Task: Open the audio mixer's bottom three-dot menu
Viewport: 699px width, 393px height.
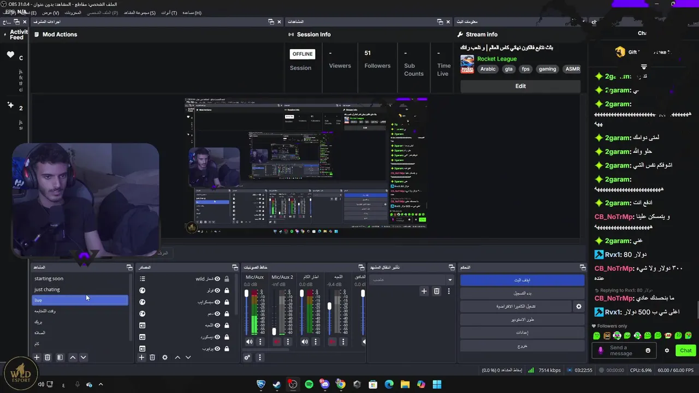Action: [259, 358]
